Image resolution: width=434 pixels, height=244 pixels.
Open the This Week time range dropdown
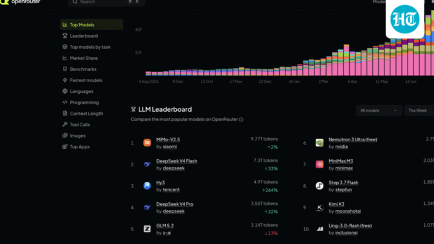(x=419, y=110)
